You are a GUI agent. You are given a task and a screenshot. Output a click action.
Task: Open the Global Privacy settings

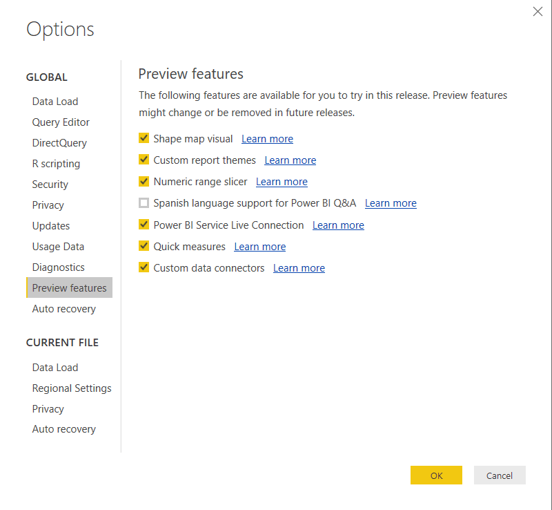[x=48, y=205]
